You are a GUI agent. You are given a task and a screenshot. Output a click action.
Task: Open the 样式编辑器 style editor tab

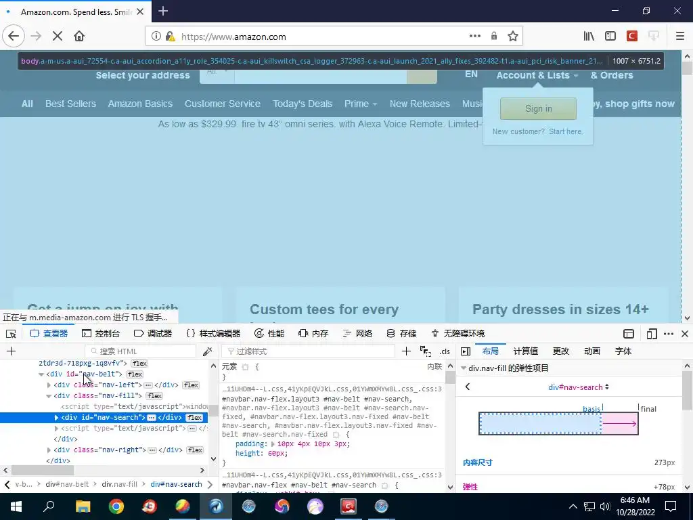pos(213,333)
